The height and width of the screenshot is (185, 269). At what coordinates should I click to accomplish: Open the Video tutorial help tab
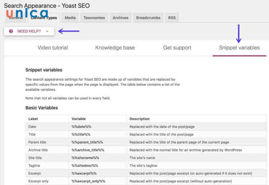point(53,48)
